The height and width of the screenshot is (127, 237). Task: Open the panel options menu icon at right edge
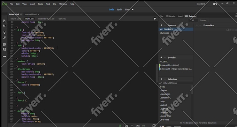tap(236, 16)
